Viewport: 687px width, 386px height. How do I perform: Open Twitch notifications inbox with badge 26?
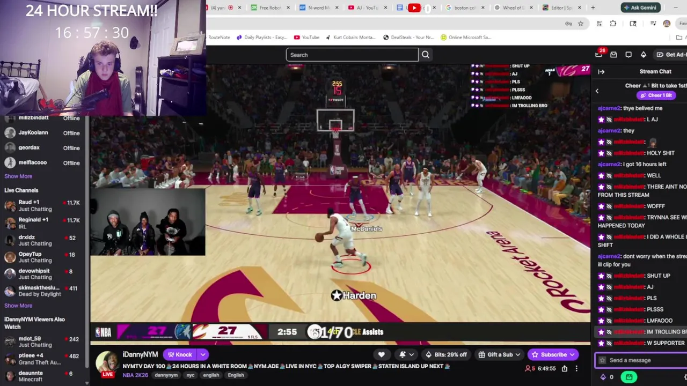coord(599,54)
